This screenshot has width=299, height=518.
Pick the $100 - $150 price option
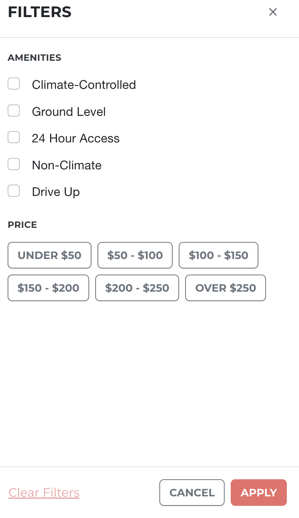218,255
